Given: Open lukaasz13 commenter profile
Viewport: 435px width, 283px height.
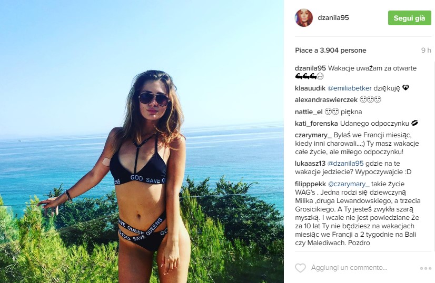Looking at the screenshot, I should tap(310, 164).
